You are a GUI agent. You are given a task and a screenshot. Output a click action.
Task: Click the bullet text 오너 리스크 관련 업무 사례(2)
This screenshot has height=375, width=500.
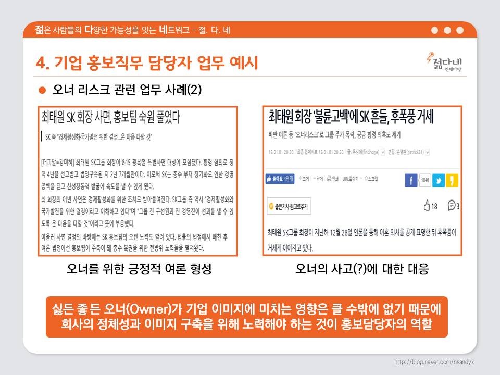click(x=127, y=90)
